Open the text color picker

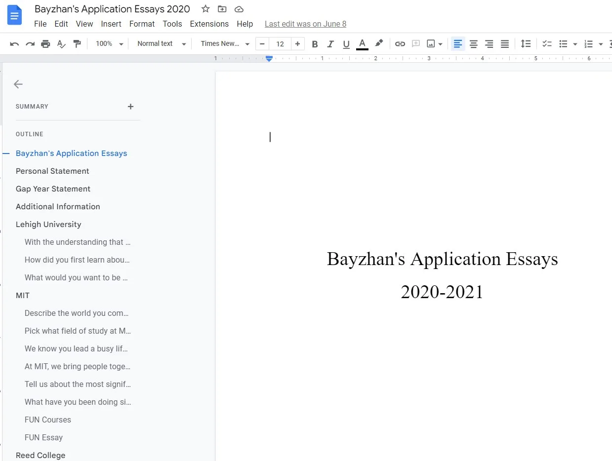pyautogui.click(x=362, y=44)
